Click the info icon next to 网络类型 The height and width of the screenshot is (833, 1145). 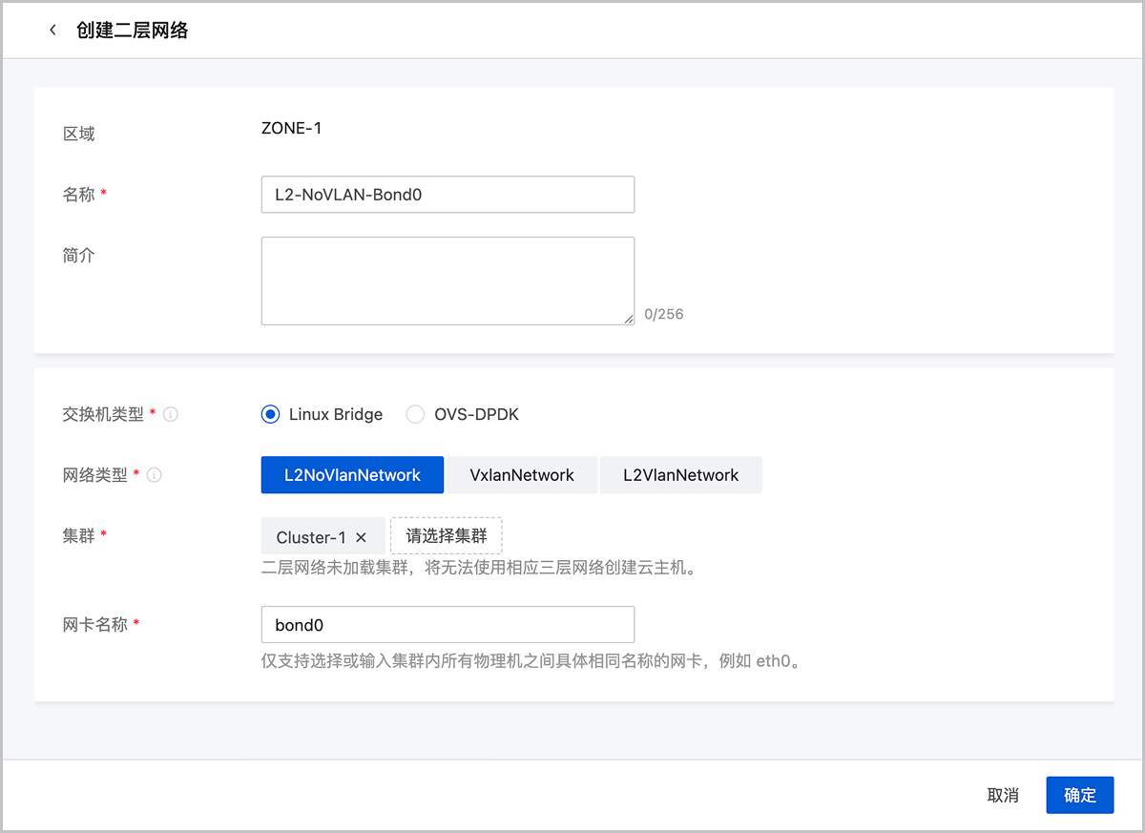(155, 475)
